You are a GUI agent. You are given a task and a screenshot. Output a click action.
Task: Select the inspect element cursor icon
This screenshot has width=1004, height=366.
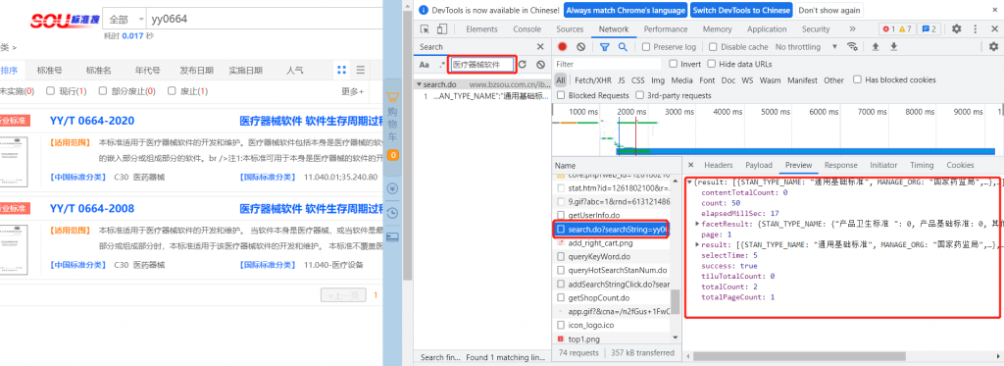coord(425,28)
